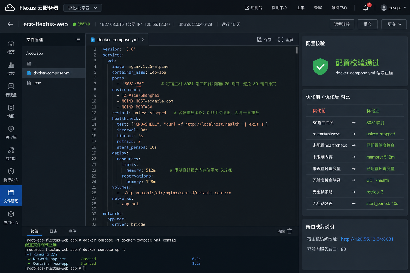Toggle file list view menu icon
This screenshot has width=410, height=273.
(x=78, y=40)
